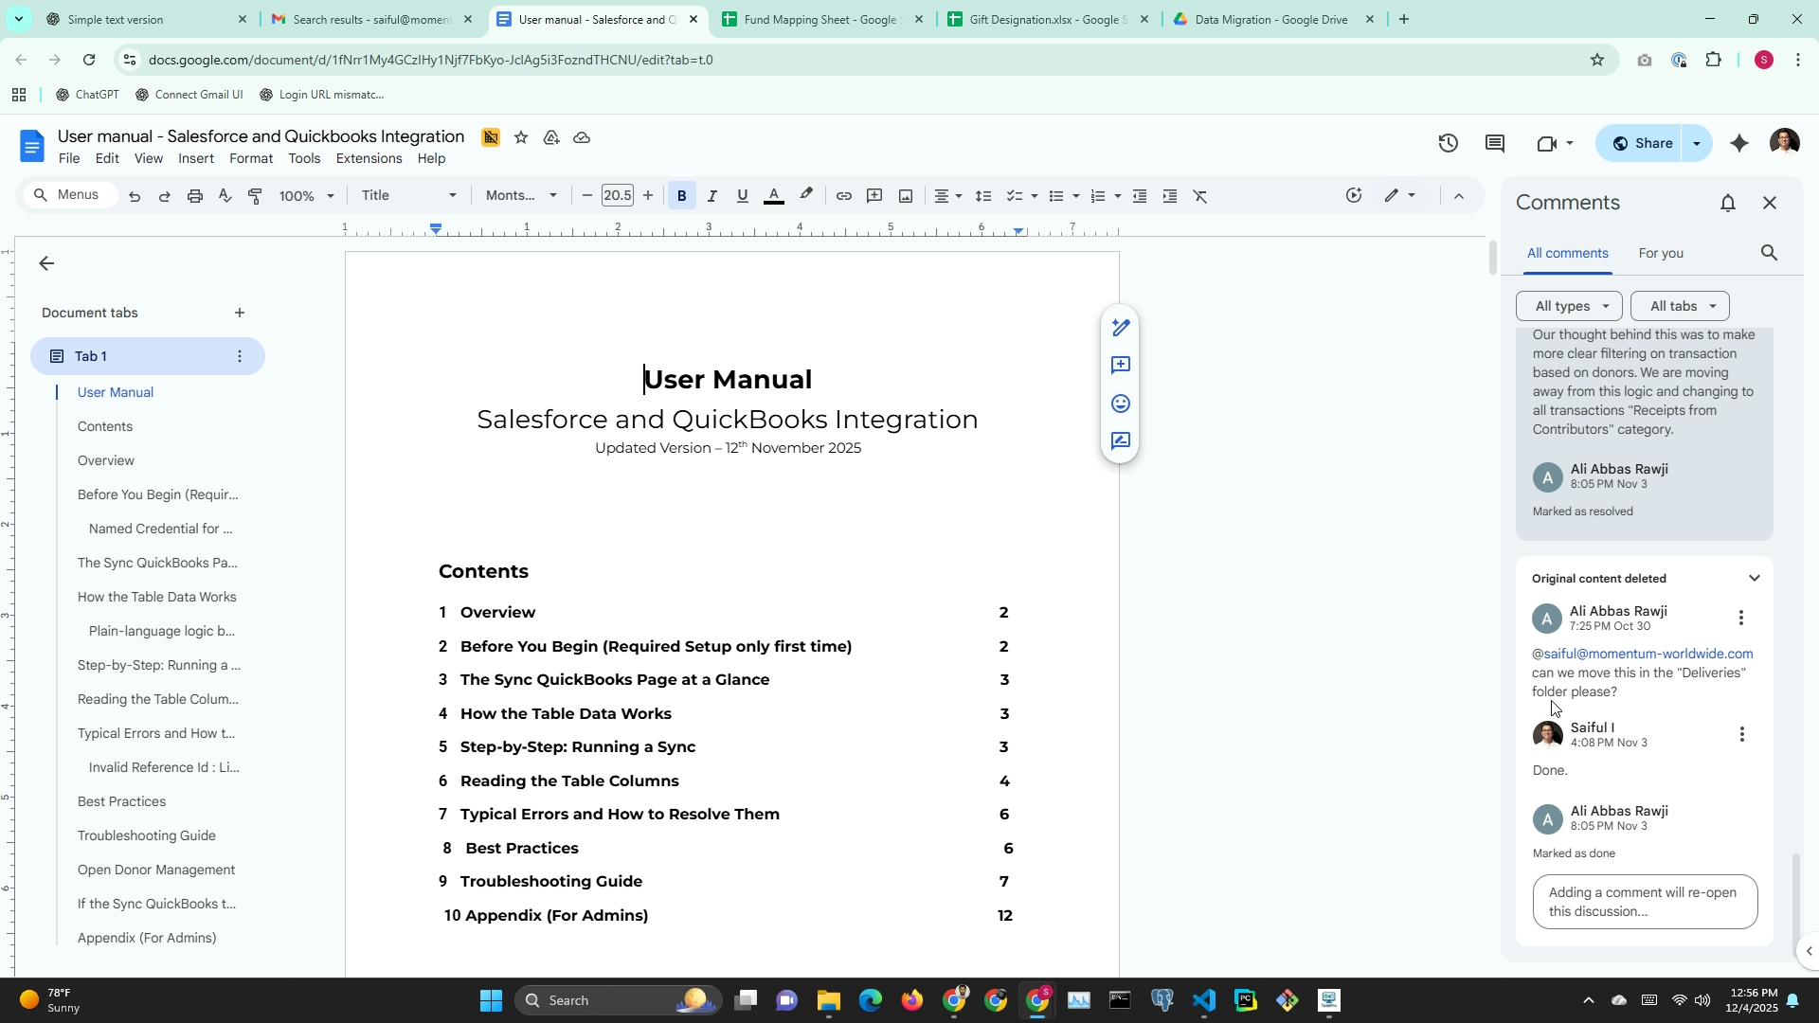1819x1023 pixels.
Task: Switch to the For you tab
Action: [x=1660, y=253]
